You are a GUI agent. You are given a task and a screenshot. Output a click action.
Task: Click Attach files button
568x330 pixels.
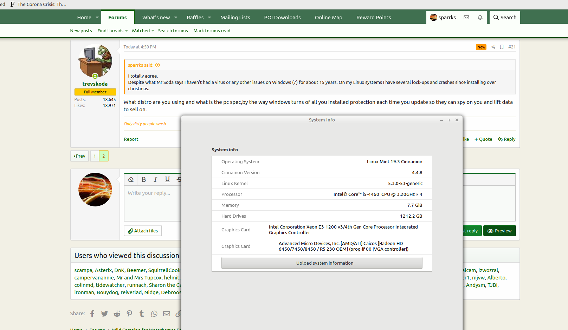[143, 231]
